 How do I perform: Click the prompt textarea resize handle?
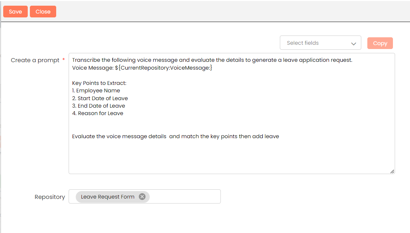(x=392, y=171)
